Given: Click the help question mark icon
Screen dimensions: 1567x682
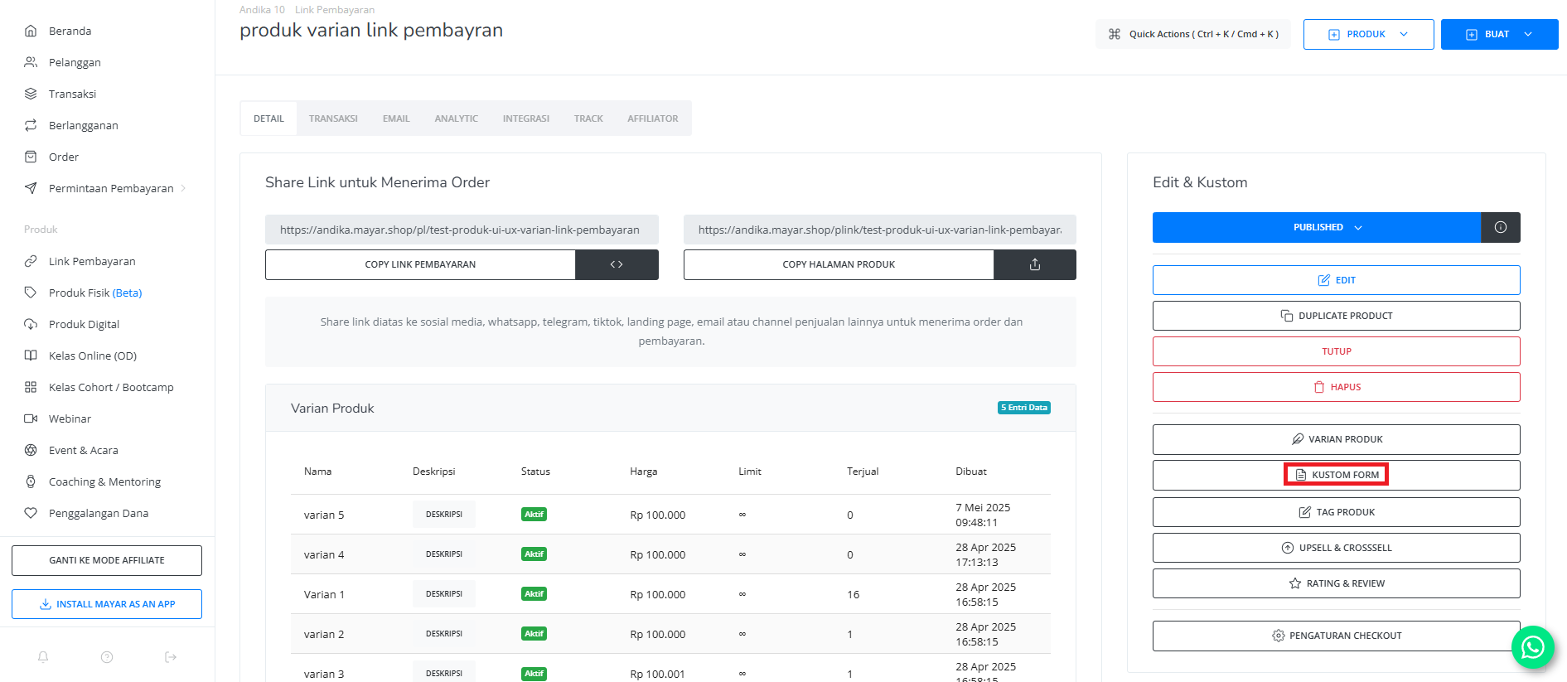Looking at the screenshot, I should [x=107, y=657].
